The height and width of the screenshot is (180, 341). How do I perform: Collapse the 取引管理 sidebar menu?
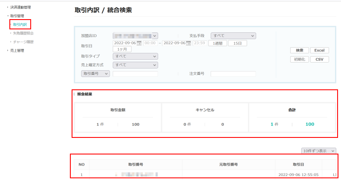[17, 16]
